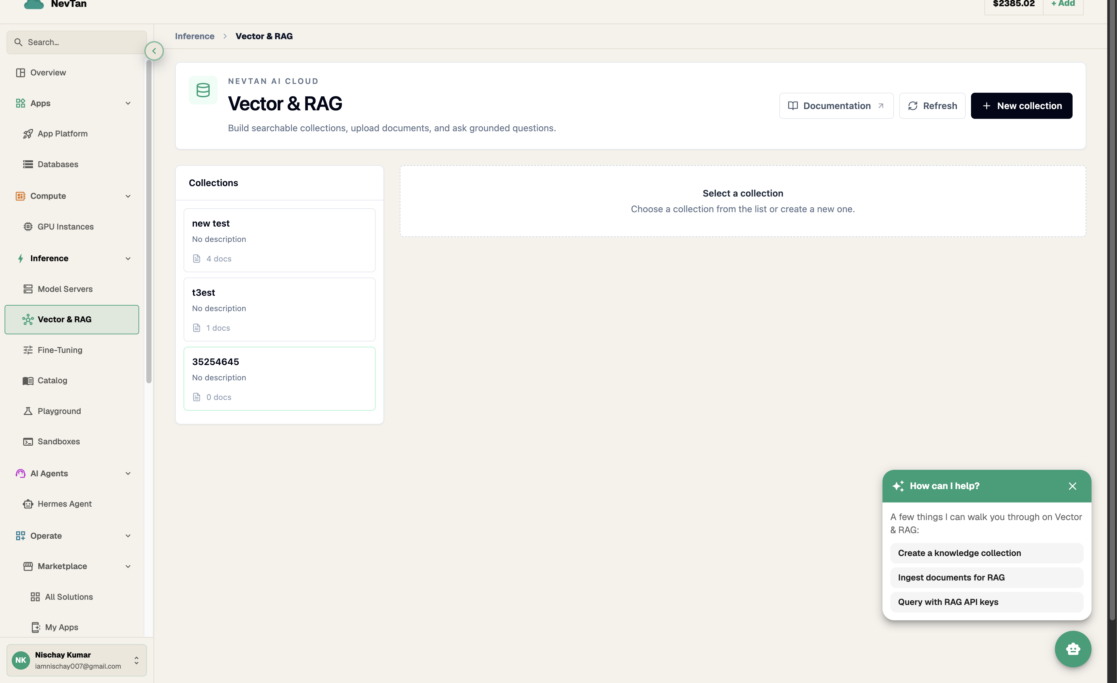This screenshot has height=683, width=1117.
Task: Collapse the AI Agents section chevron
Action: click(128, 473)
